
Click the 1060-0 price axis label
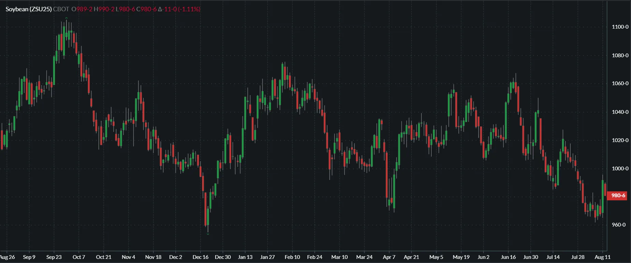coord(620,83)
